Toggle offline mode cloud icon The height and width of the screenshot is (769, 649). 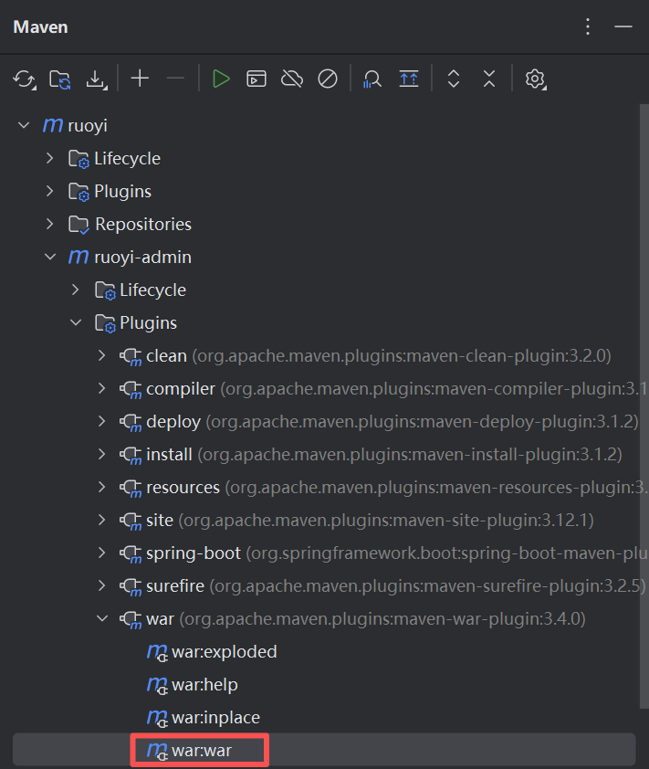[292, 79]
